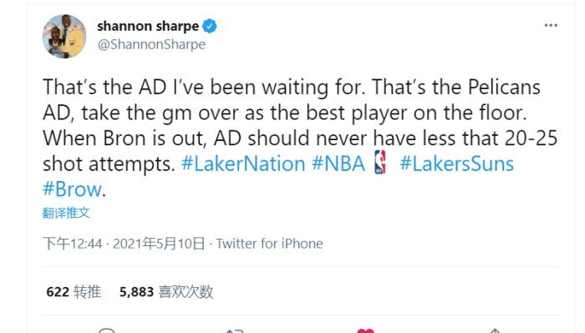
Task: Toggle the red heart like icon
Action: (365, 330)
